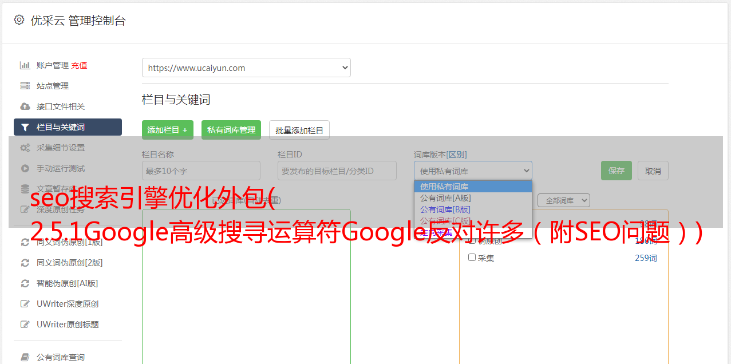The image size is (731, 364).
Task: Click the database icon of 文章暂存
Action: click(25, 189)
